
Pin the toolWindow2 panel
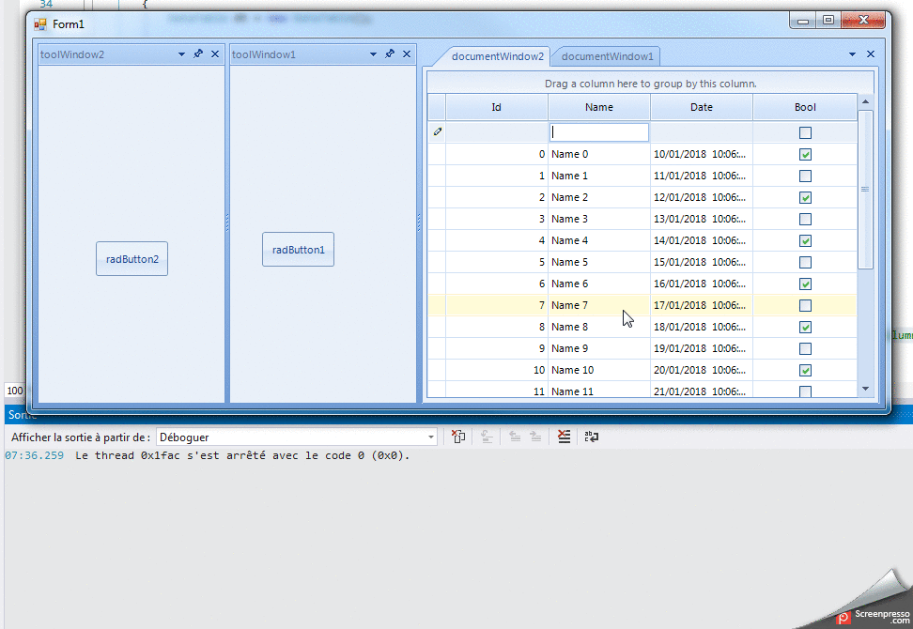click(x=198, y=54)
